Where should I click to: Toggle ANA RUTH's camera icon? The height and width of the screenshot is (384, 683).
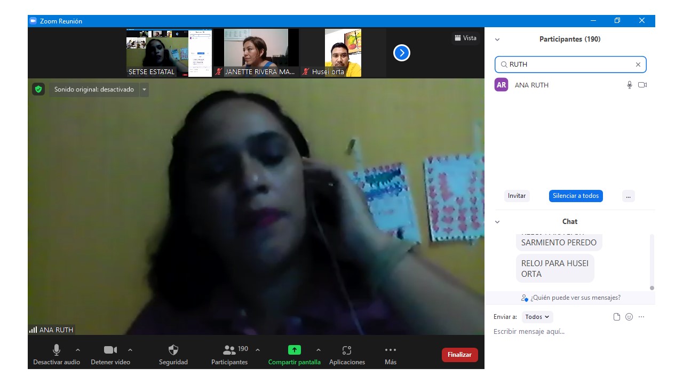point(642,85)
